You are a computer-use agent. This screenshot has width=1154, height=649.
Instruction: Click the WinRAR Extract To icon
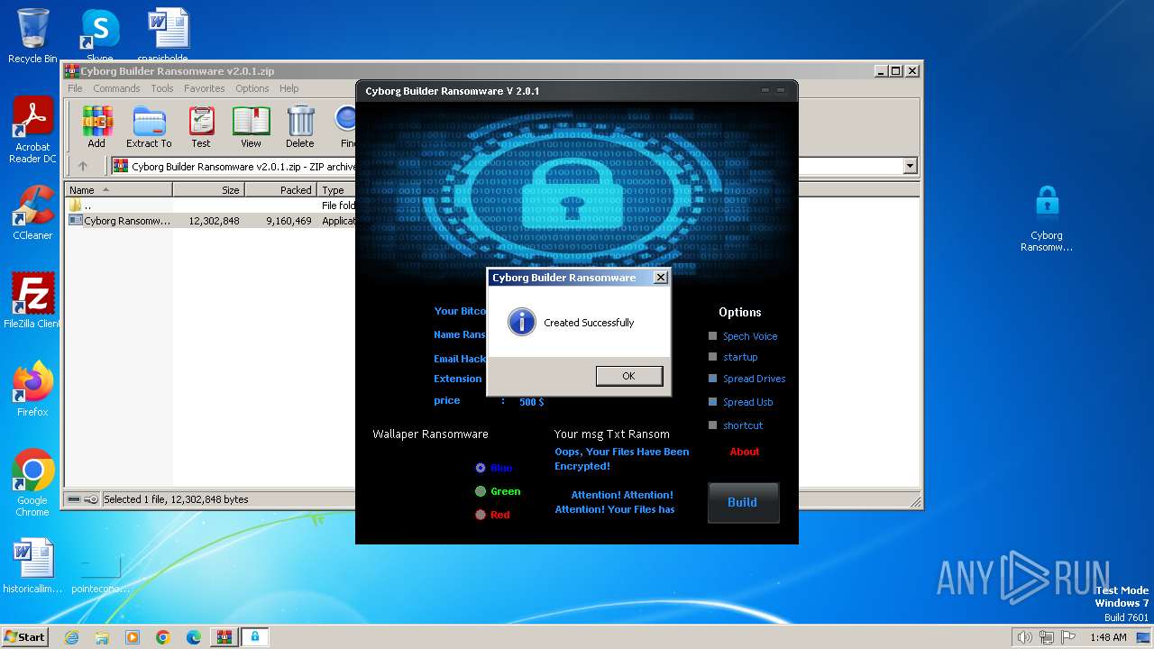[x=149, y=126]
